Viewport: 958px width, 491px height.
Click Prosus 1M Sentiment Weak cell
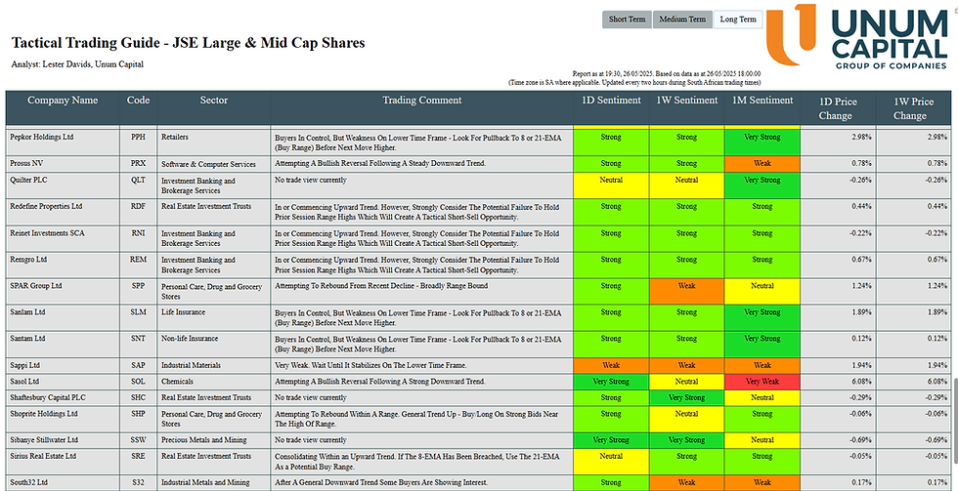click(762, 164)
